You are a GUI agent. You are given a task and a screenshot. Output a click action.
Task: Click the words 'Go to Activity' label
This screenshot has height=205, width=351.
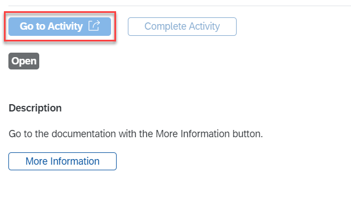pos(51,26)
